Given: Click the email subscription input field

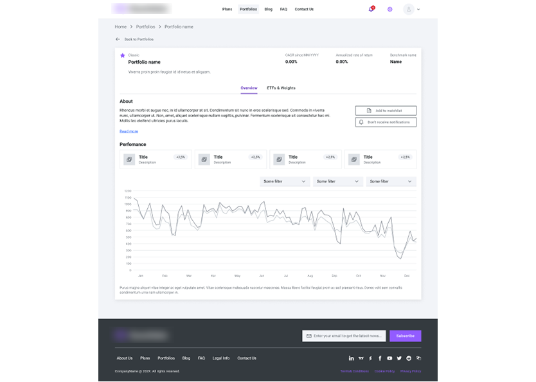Looking at the screenshot, I should (344, 336).
